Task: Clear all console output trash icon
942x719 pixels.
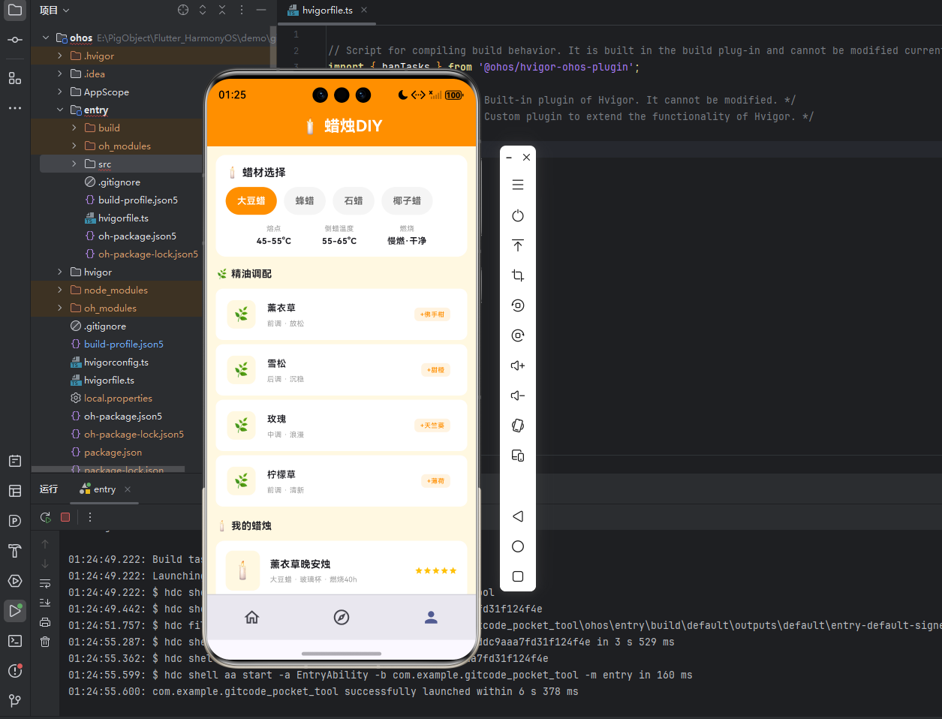Action: coord(45,642)
